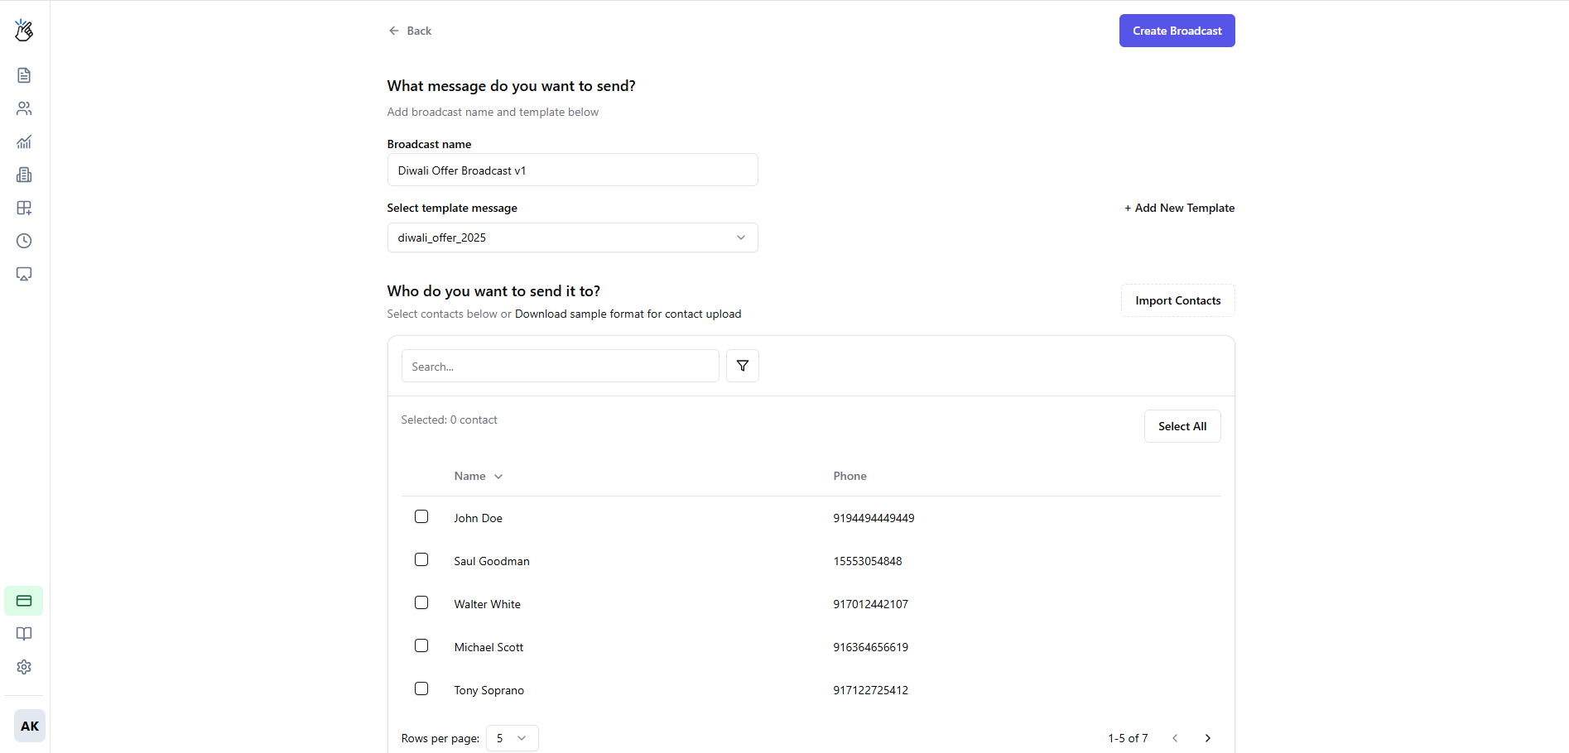Click the contact filter funnel icon

click(742, 366)
